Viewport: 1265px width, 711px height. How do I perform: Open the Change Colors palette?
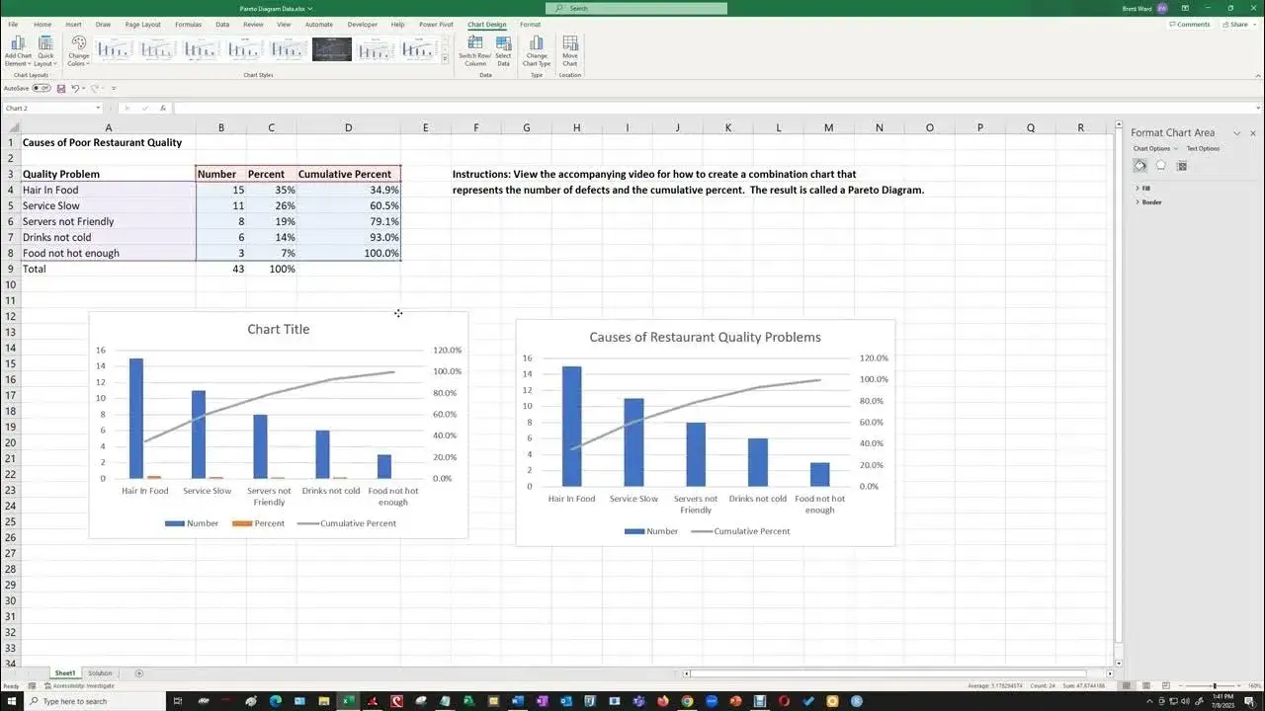78,51
